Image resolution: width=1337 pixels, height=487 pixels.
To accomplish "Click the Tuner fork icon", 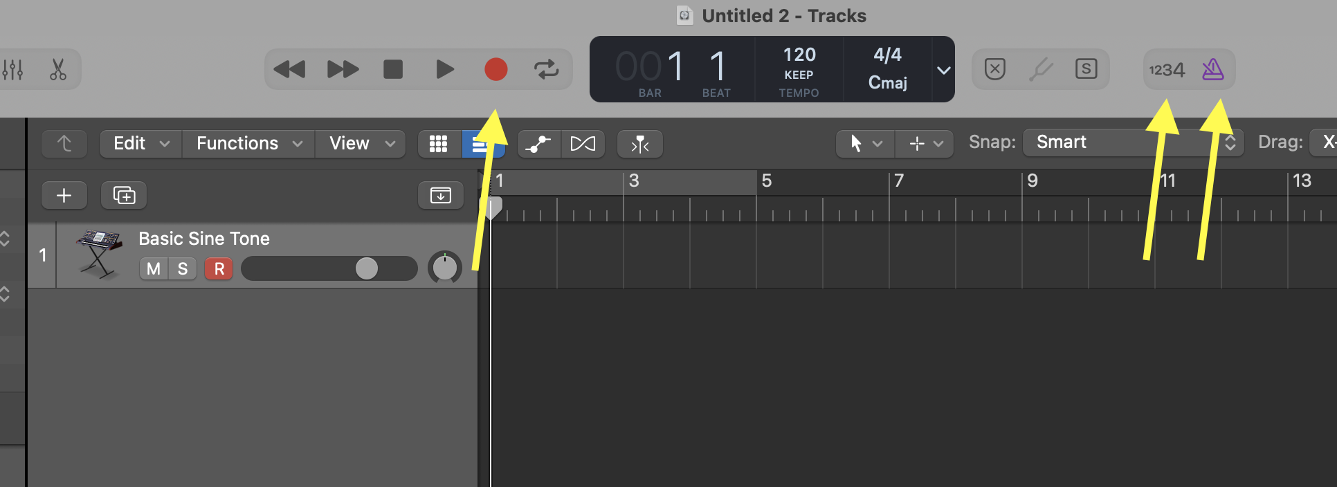I will pyautogui.click(x=1040, y=69).
